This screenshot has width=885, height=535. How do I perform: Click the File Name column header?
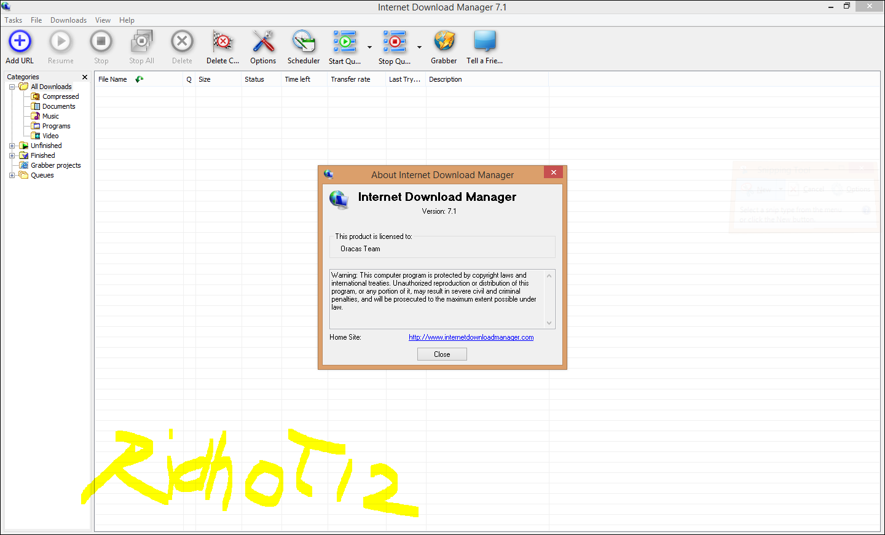click(139, 79)
